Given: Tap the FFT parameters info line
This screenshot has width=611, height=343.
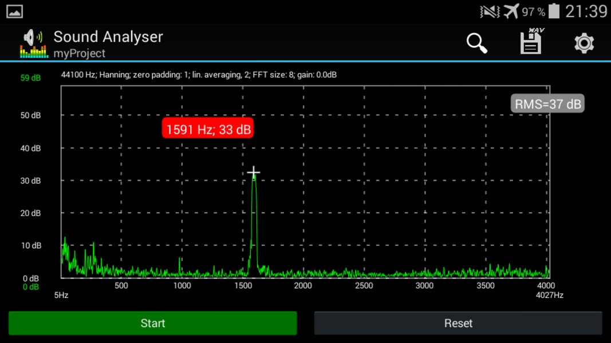Looking at the screenshot, I should click(x=199, y=75).
